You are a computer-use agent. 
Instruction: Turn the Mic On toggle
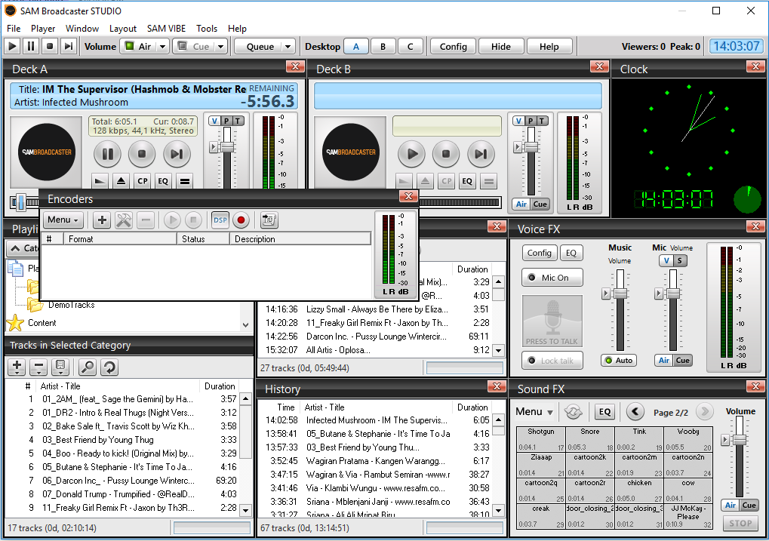[x=551, y=278]
